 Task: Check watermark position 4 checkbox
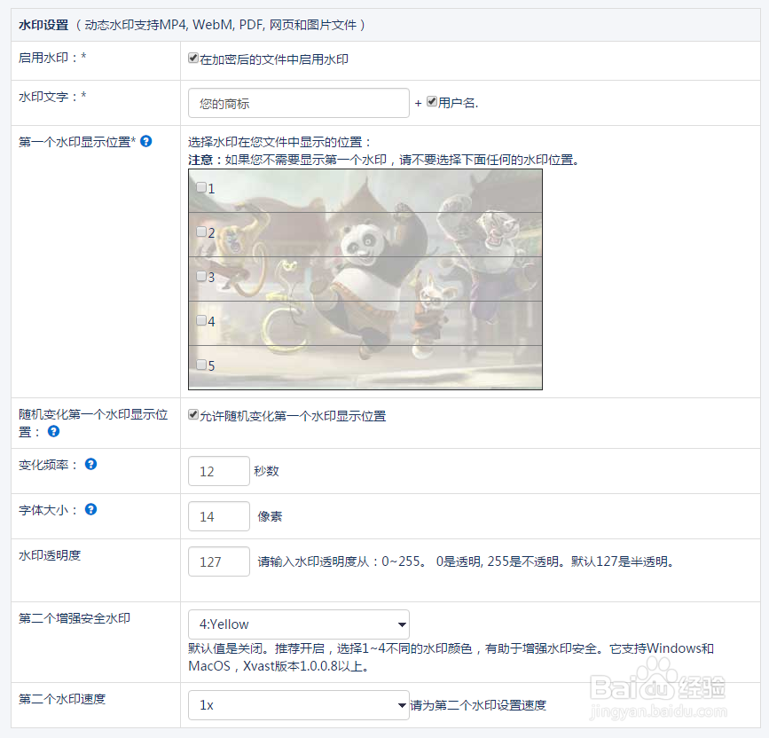201,320
